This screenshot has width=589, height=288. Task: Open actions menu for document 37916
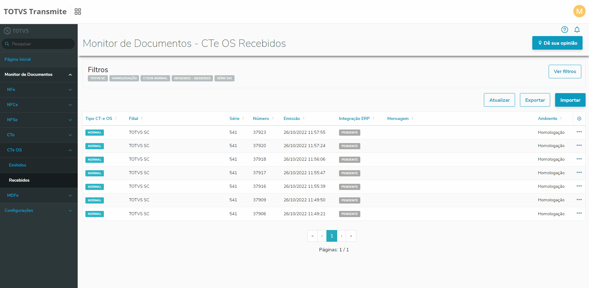tap(579, 186)
